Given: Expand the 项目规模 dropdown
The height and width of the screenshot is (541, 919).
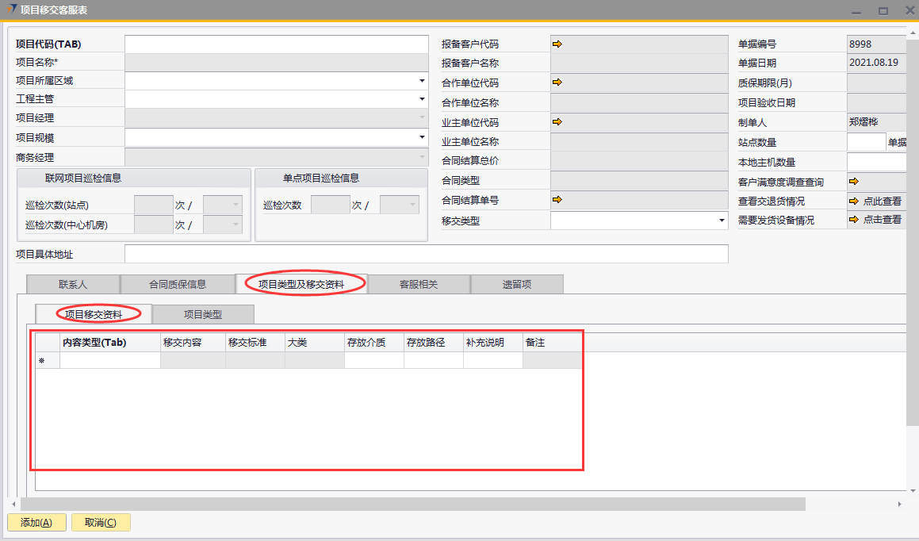Looking at the screenshot, I should point(422,137).
